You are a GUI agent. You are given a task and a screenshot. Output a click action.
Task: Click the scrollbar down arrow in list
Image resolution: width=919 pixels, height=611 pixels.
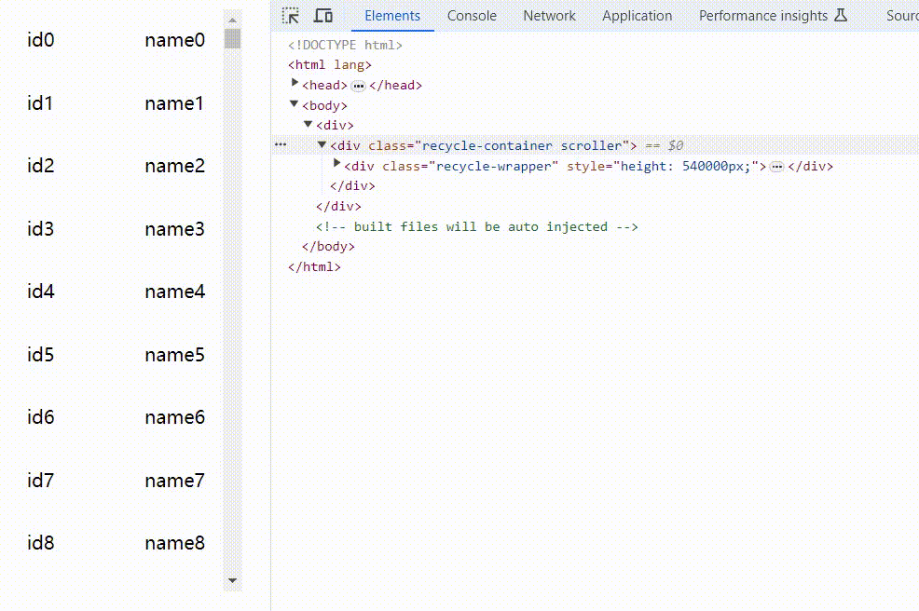pyautogui.click(x=233, y=580)
